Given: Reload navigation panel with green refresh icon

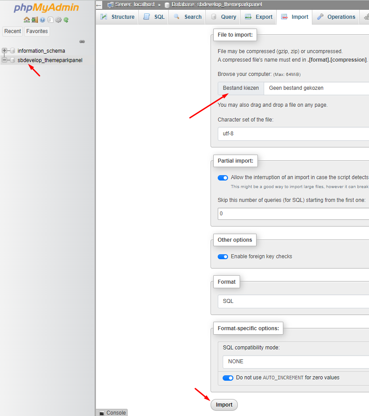Looking at the screenshot, I should coord(66,20).
